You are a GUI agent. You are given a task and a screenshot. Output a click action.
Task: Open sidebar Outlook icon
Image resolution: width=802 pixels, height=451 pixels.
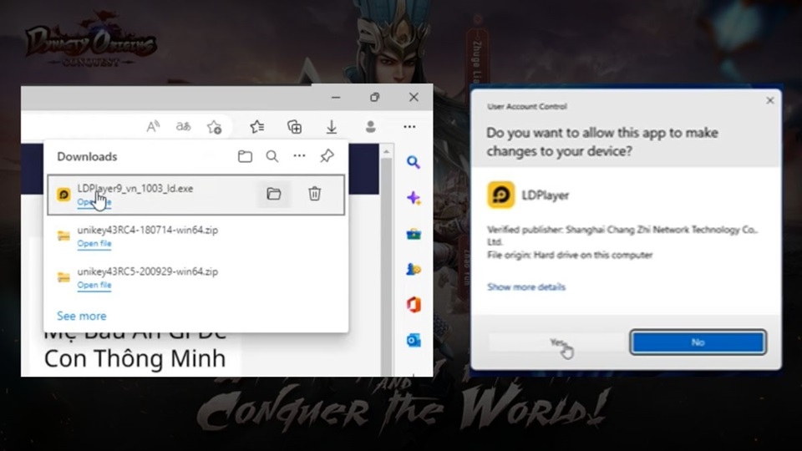coord(414,340)
